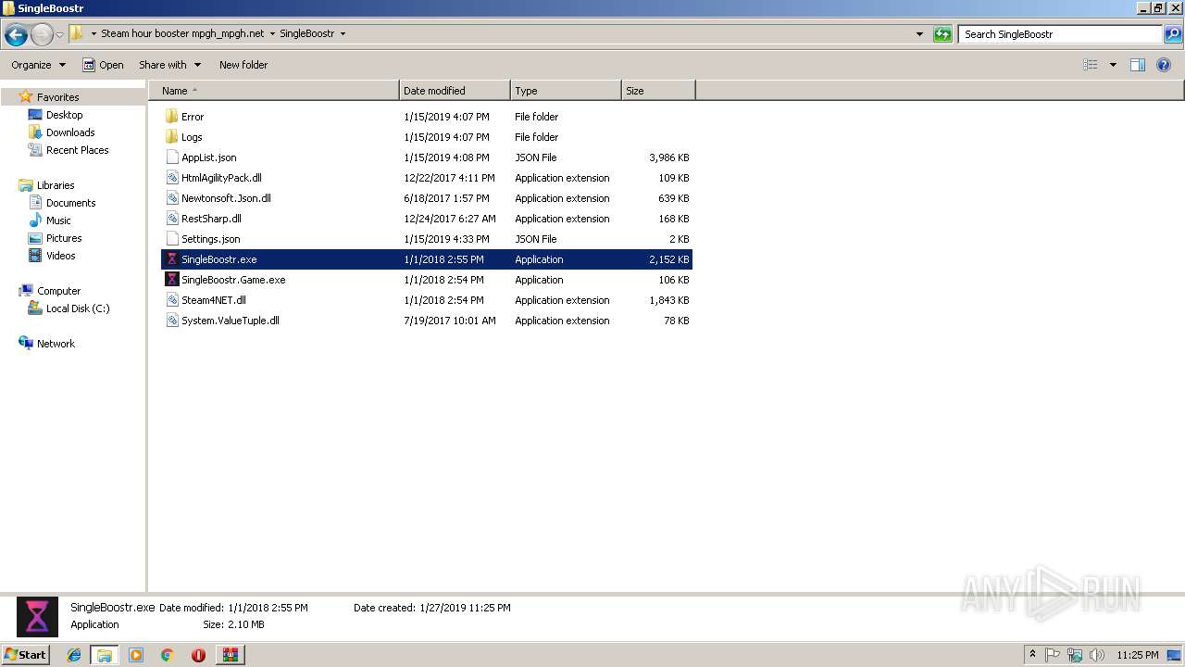Open the Share with menu

(x=169, y=65)
